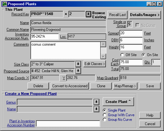The image size is (164, 131).
Task: Enable the No Curve checkbox
Action: [137, 25]
